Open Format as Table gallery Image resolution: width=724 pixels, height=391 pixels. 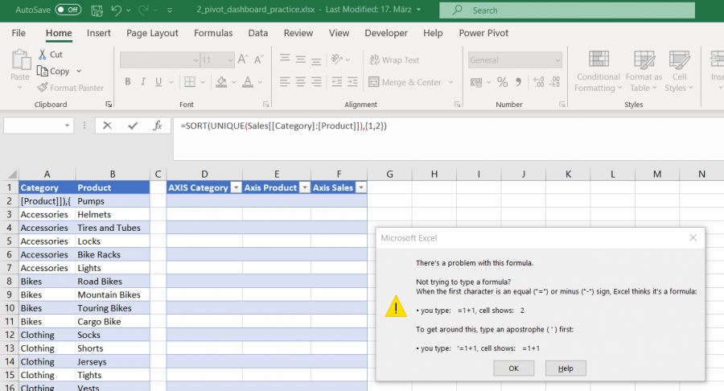pyautogui.click(x=644, y=71)
